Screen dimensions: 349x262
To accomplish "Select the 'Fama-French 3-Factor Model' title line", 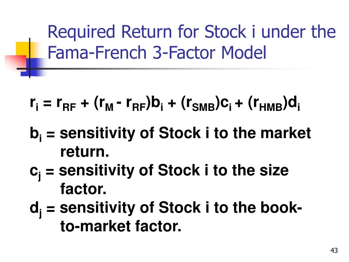I will (x=157, y=52).
